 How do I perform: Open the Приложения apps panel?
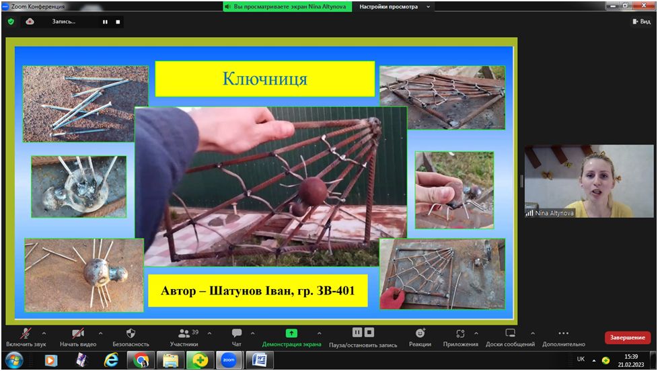(460, 337)
